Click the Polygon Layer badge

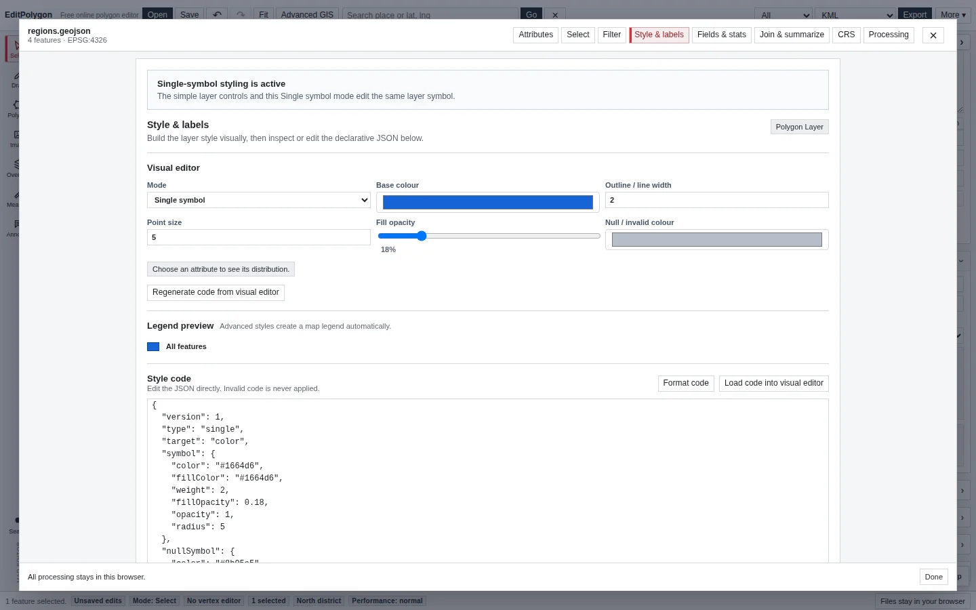[800, 127]
